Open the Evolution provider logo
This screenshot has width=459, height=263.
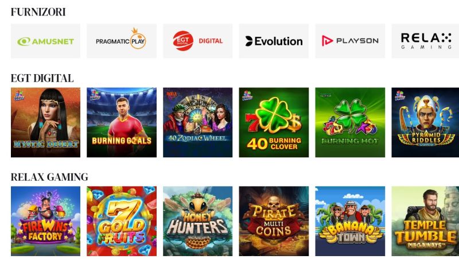[x=274, y=41]
